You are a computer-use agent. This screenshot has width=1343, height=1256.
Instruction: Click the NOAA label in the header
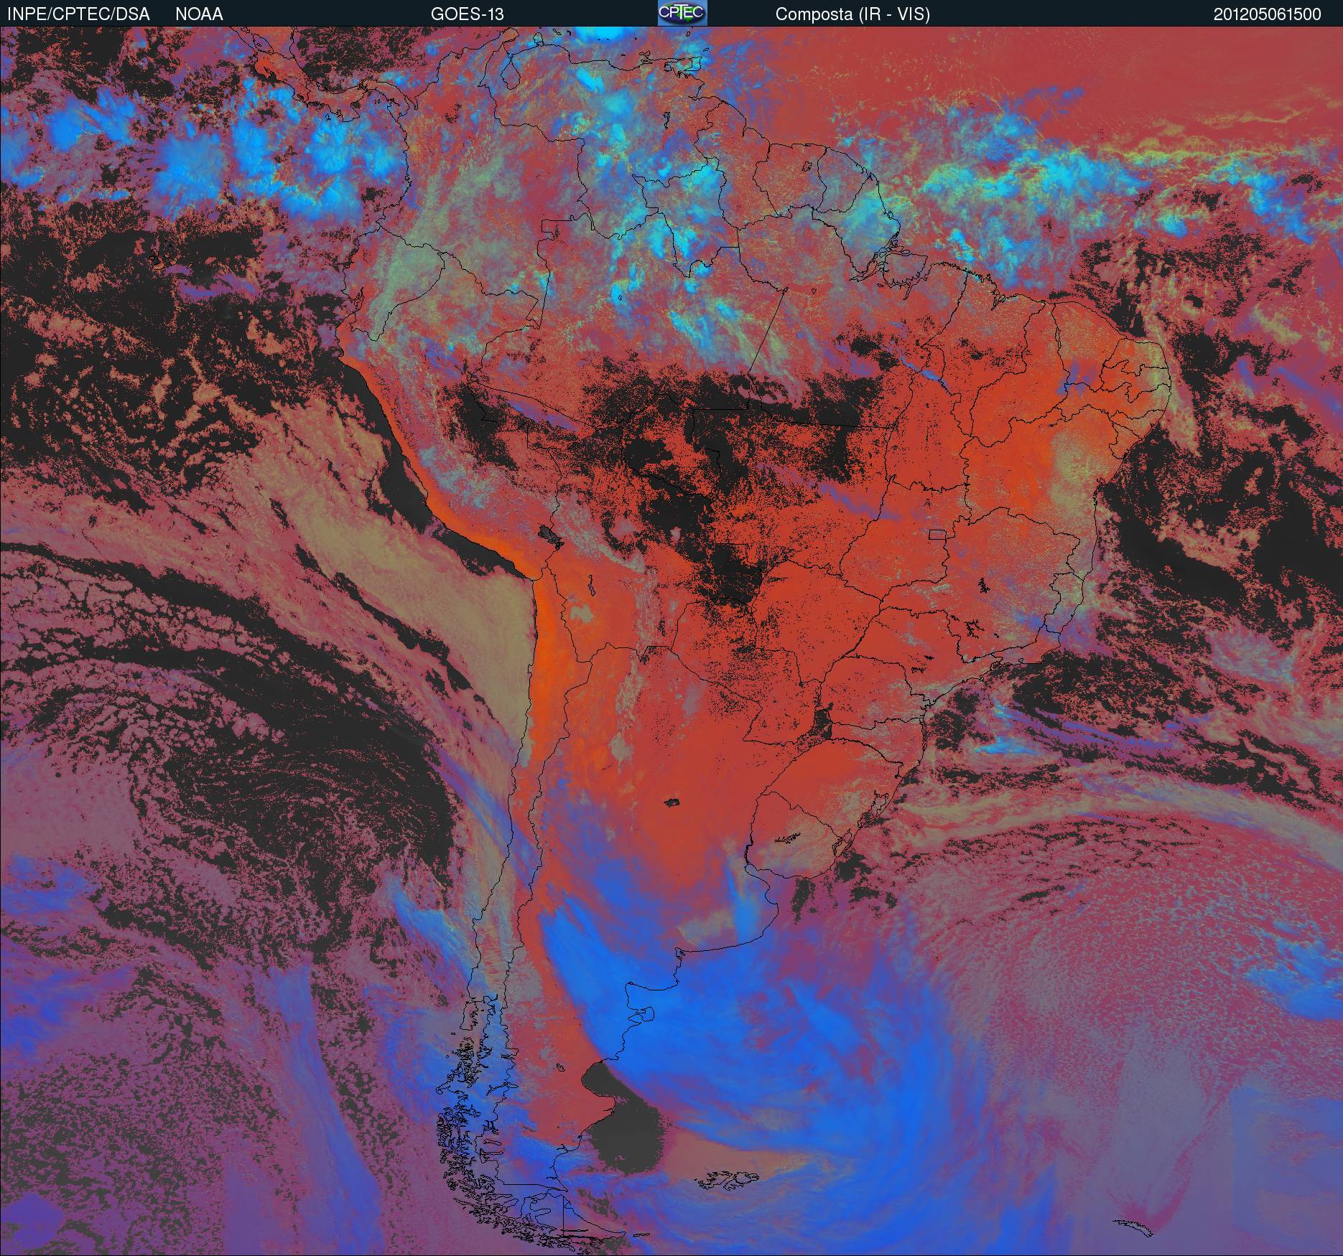pos(199,14)
